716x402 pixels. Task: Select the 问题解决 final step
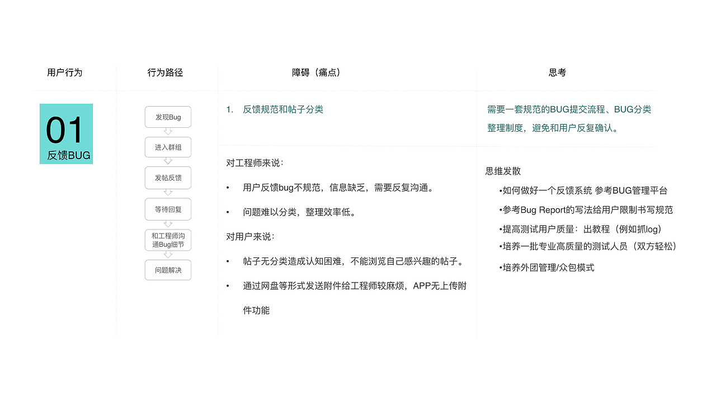(168, 270)
